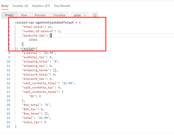Click the "fee_total" key on line 20
Screen dimensions: 174x136
pos(31,105)
